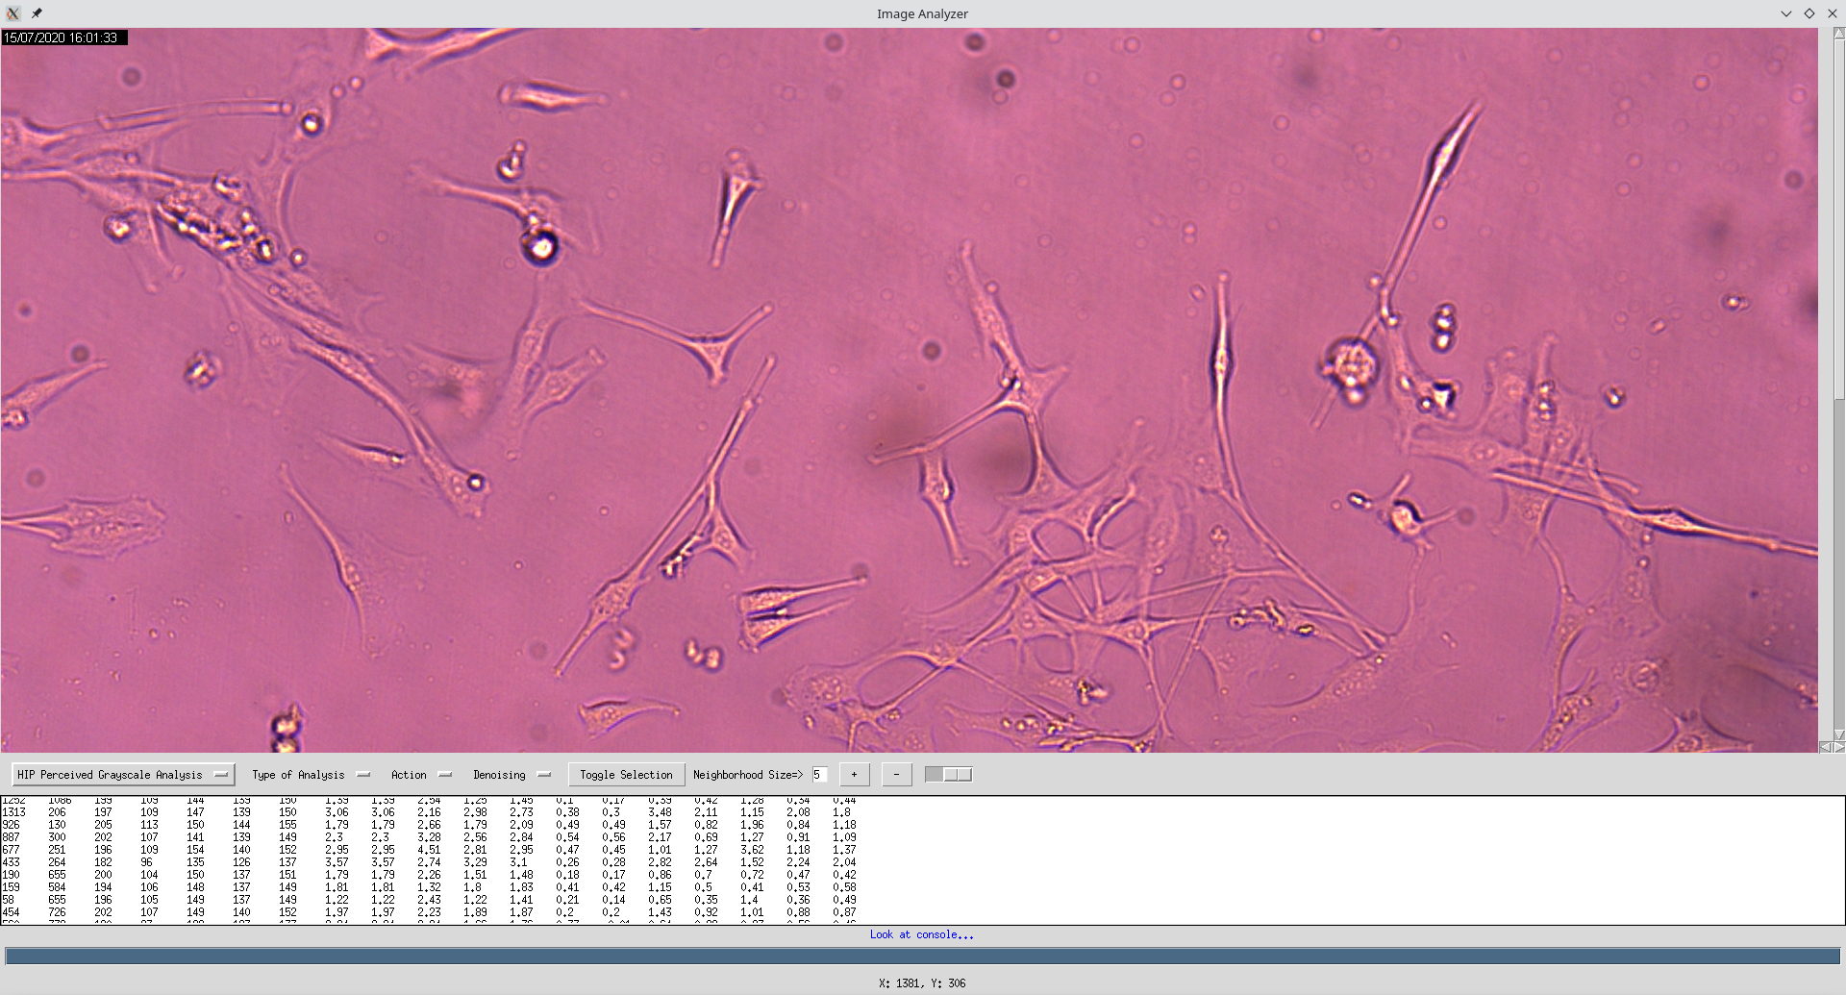Click the Toggle Selection button
1846x995 pixels.
[626, 775]
